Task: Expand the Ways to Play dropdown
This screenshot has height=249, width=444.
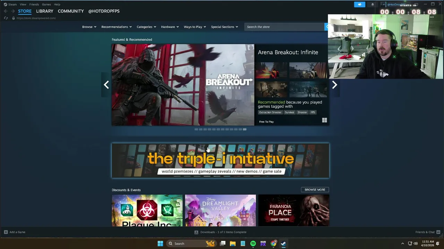Action: 195,27
